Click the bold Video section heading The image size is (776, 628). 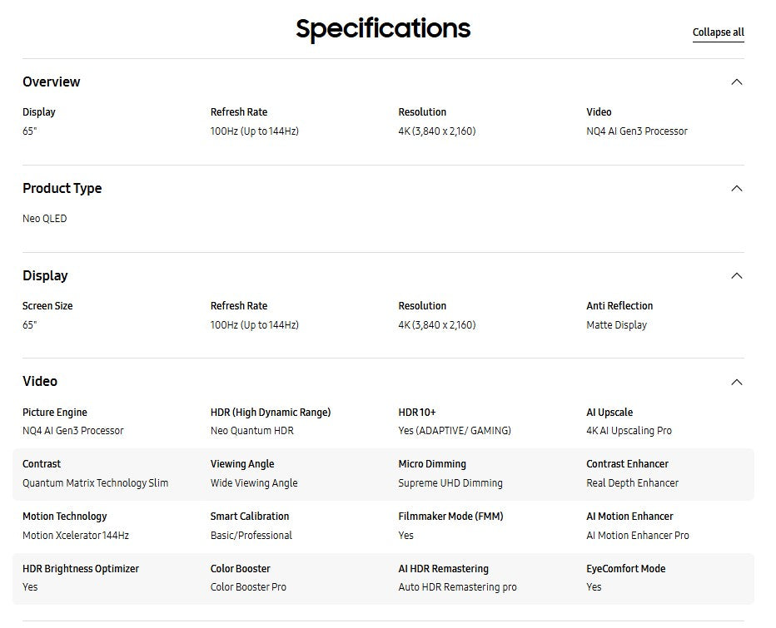pos(40,381)
